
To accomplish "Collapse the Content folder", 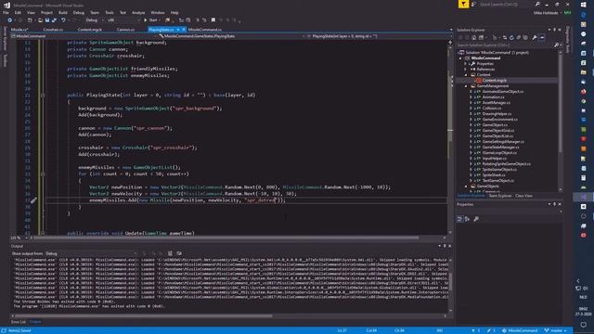I will 466,75.
